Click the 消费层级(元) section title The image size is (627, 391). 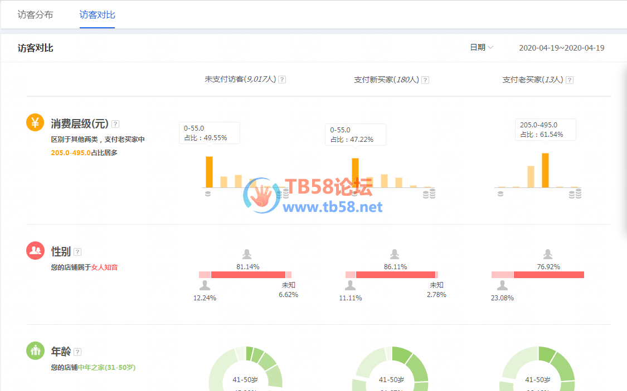(x=80, y=123)
